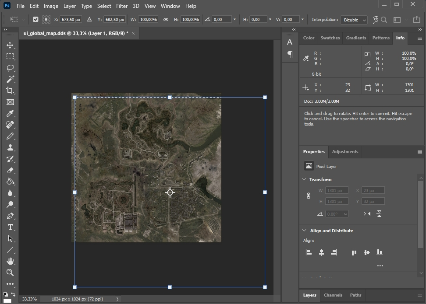The image size is (426, 304).
Task: Toggle relative positioning triangle icon
Action: [x=89, y=20]
